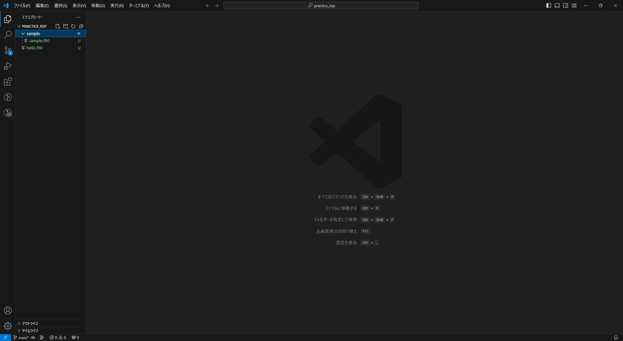Open the ヘルプ(H) menu

click(162, 6)
